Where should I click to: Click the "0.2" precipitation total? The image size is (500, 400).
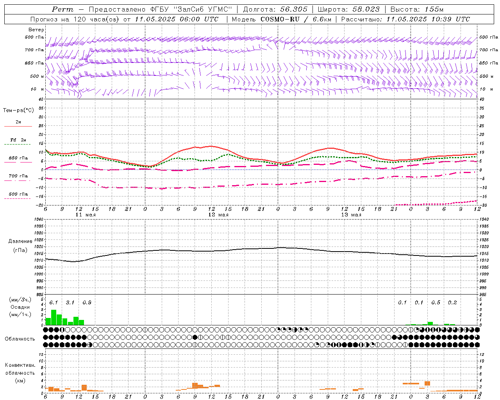tap(452, 303)
